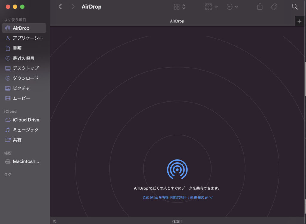Click the large blue AirDrop icon
This screenshot has width=306, height=224.
click(177, 169)
